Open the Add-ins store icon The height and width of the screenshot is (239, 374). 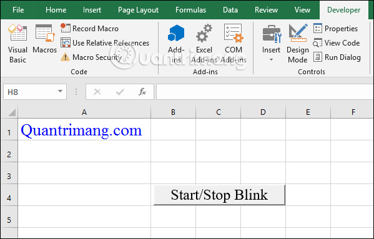176,43
